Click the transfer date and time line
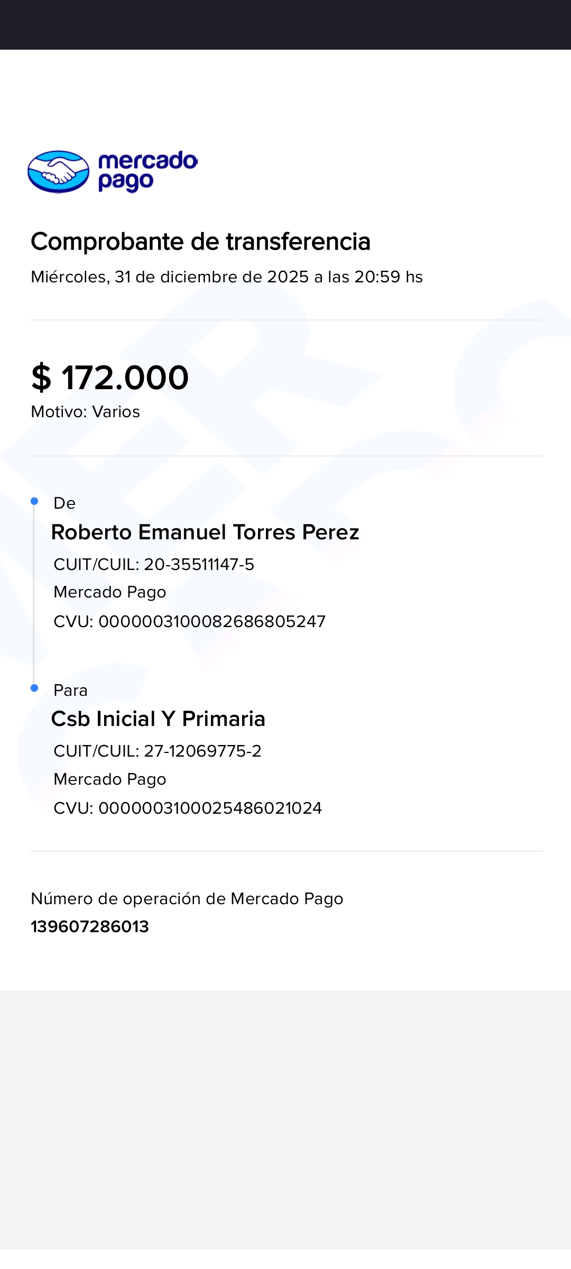The width and height of the screenshot is (571, 1269). pyautogui.click(x=226, y=277)
